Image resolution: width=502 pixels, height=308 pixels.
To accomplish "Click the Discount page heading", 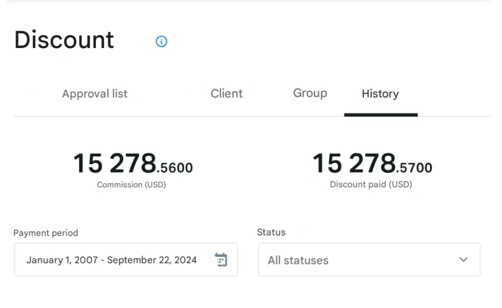I will coord(64,40).
